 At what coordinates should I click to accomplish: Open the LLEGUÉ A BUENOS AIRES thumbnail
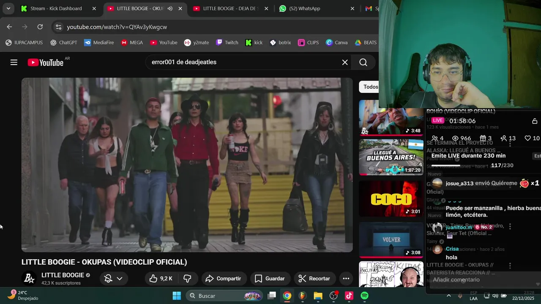coord(391,157)
